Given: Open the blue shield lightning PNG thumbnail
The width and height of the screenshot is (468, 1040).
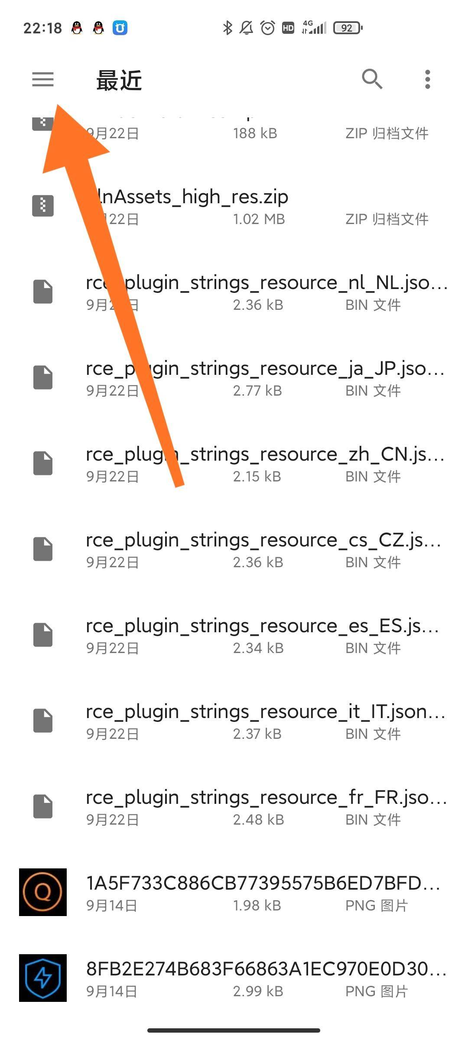Looking at the screenshot, I should tap(43, 978).
